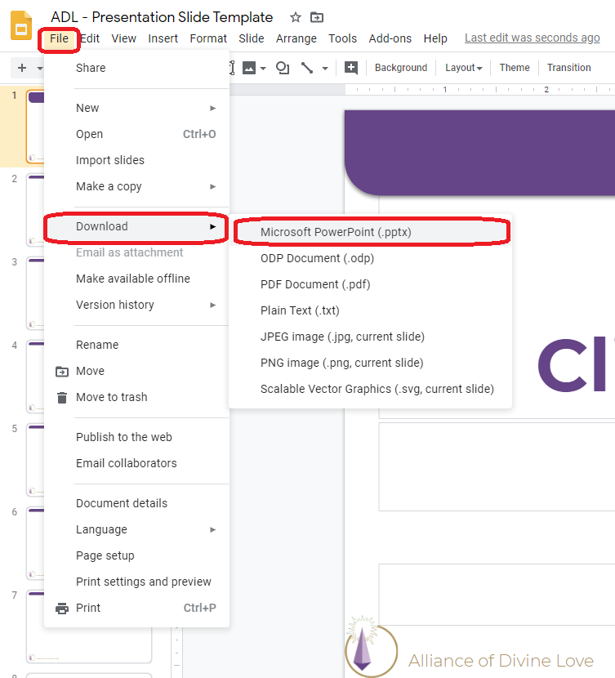The width and height of the screenshot is (615, 678).
Task: Click the Alliance of Divine Love crystal logo
Action: [371, 647]
